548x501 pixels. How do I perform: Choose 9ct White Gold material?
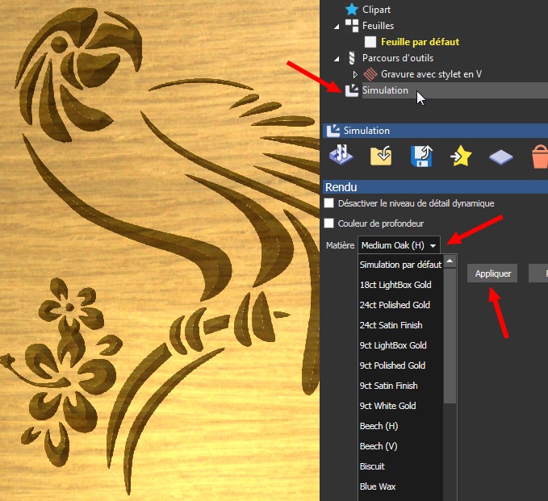[400, 406]
